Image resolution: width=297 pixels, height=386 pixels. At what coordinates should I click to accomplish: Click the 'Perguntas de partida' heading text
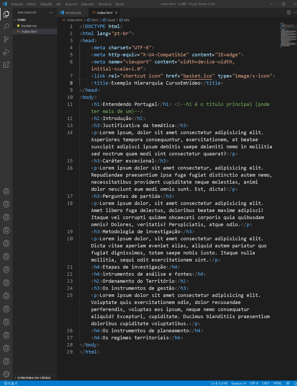[x=131, y=196]
